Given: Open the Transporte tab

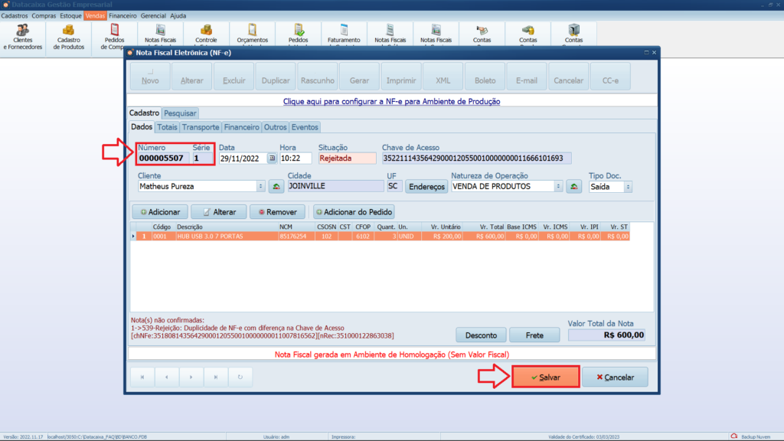Looking at the screenshot, I should 201,127.
